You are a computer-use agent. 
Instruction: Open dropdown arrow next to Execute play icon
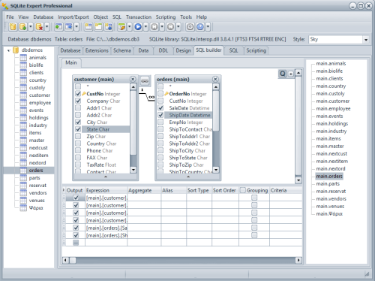(145, 26)
